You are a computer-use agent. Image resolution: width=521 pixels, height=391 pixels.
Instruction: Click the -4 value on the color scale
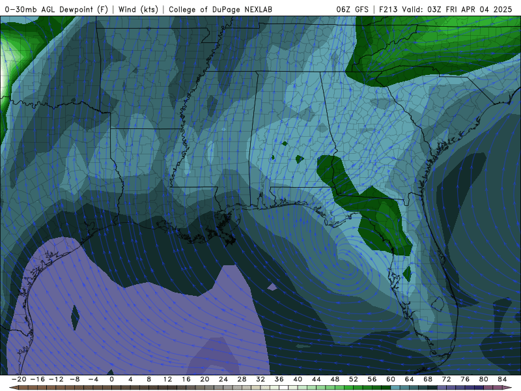[93, 379]
